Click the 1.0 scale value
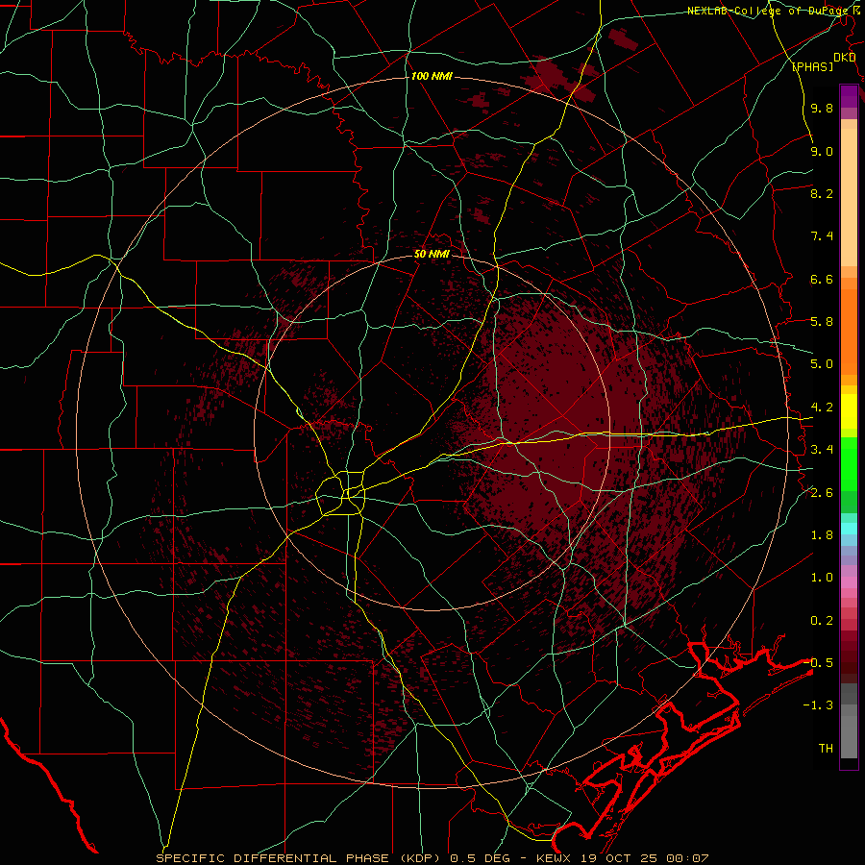Viewport: 865px width, 865px height. tap(822, 578)
